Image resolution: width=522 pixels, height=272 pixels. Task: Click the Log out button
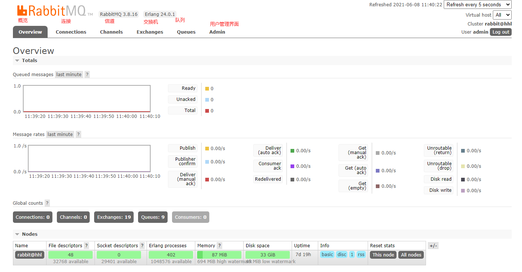pos(501,32)
